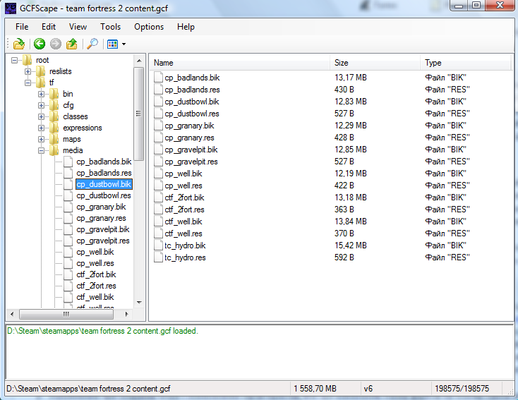Click tree panel vertical scrollbar up arrow
Screen dimensions: 518x400
coord(139,59)
